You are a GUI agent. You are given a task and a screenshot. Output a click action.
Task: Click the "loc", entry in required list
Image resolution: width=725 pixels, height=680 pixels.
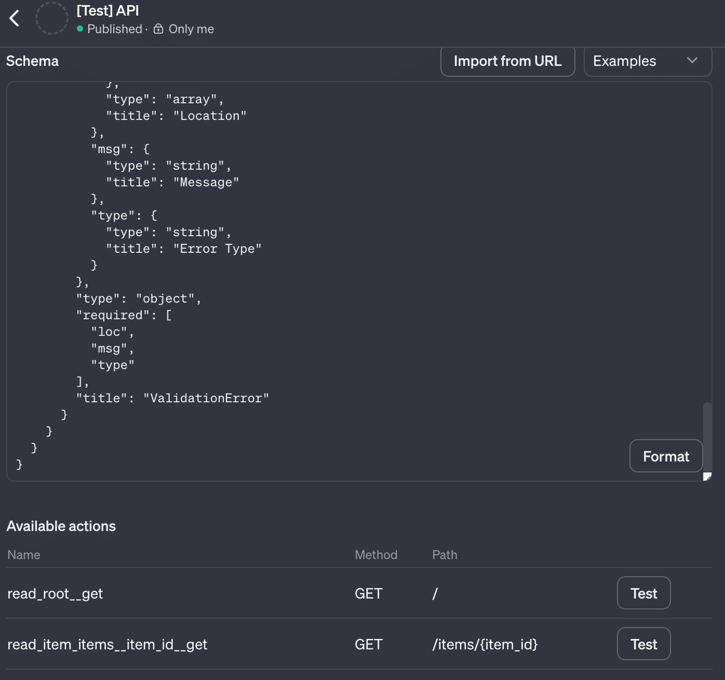point(112,332)
